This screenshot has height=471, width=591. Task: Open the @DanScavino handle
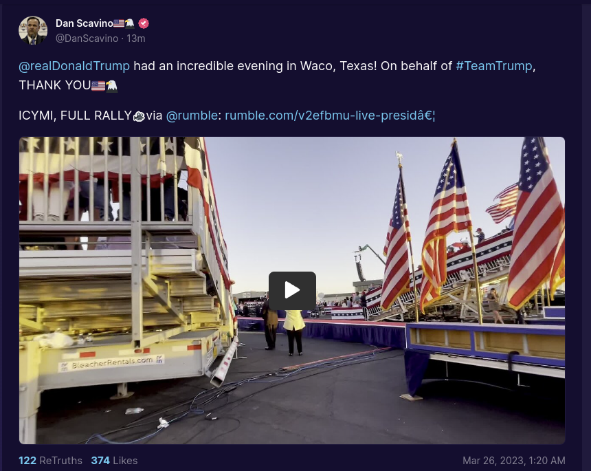[x=87, y=39]
